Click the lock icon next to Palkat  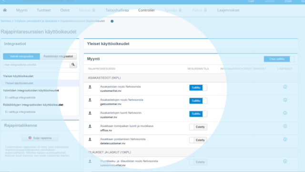205,10
